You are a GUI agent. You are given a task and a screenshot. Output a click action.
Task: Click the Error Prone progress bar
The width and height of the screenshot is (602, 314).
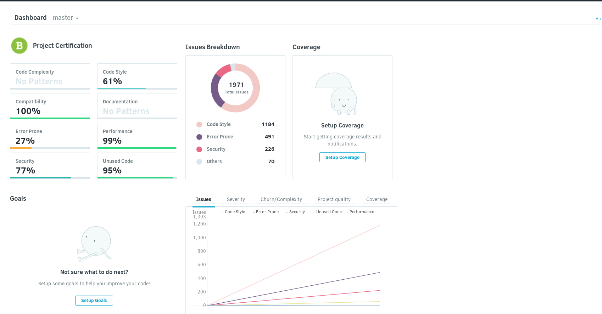50,148
